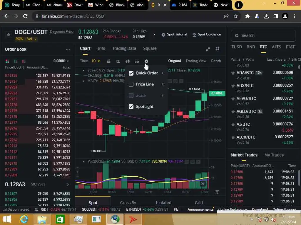Expand Scale submenu arrow
The width and height of the screenshot is (301, 225).
coord(162,96)
